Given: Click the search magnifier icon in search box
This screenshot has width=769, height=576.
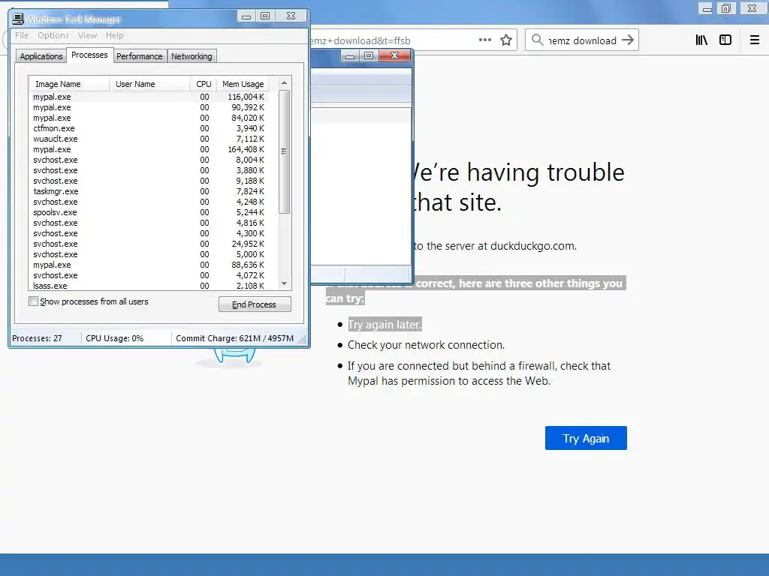Looking at the screenshot, I should [538, 40].
